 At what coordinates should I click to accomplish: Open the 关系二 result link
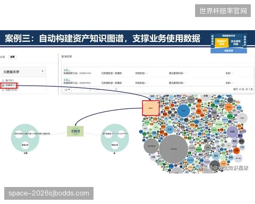(x=67, y=79)
